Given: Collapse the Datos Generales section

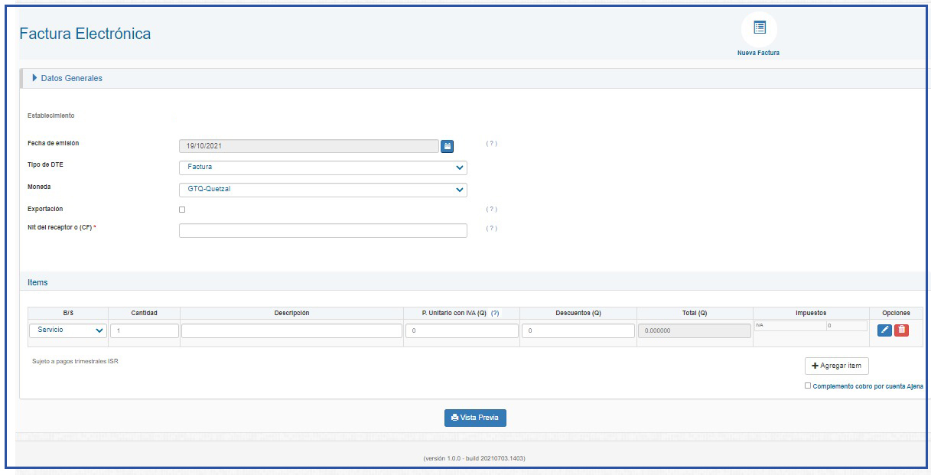Looking at the screenshot, I should 67,78.
